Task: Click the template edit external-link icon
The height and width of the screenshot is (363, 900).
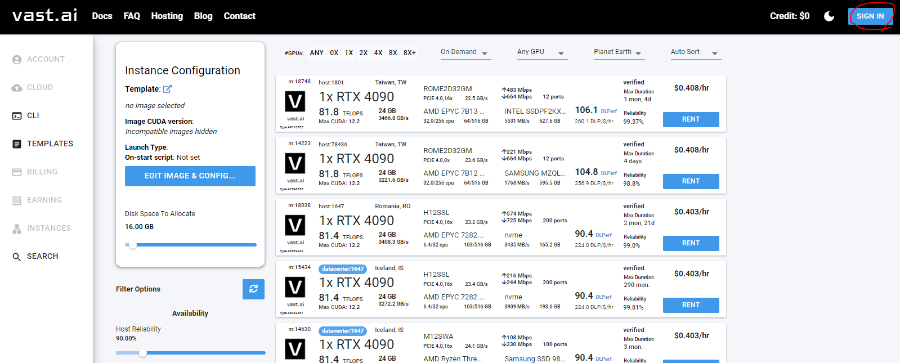Action: pos(167,89)
